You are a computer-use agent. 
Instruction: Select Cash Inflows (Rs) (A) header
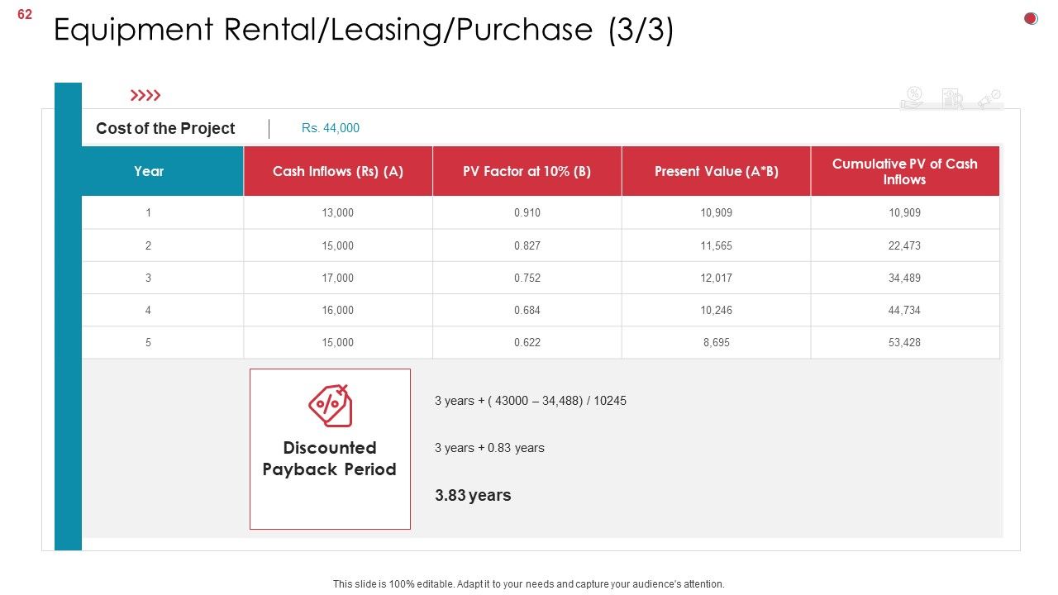[338, 171]
